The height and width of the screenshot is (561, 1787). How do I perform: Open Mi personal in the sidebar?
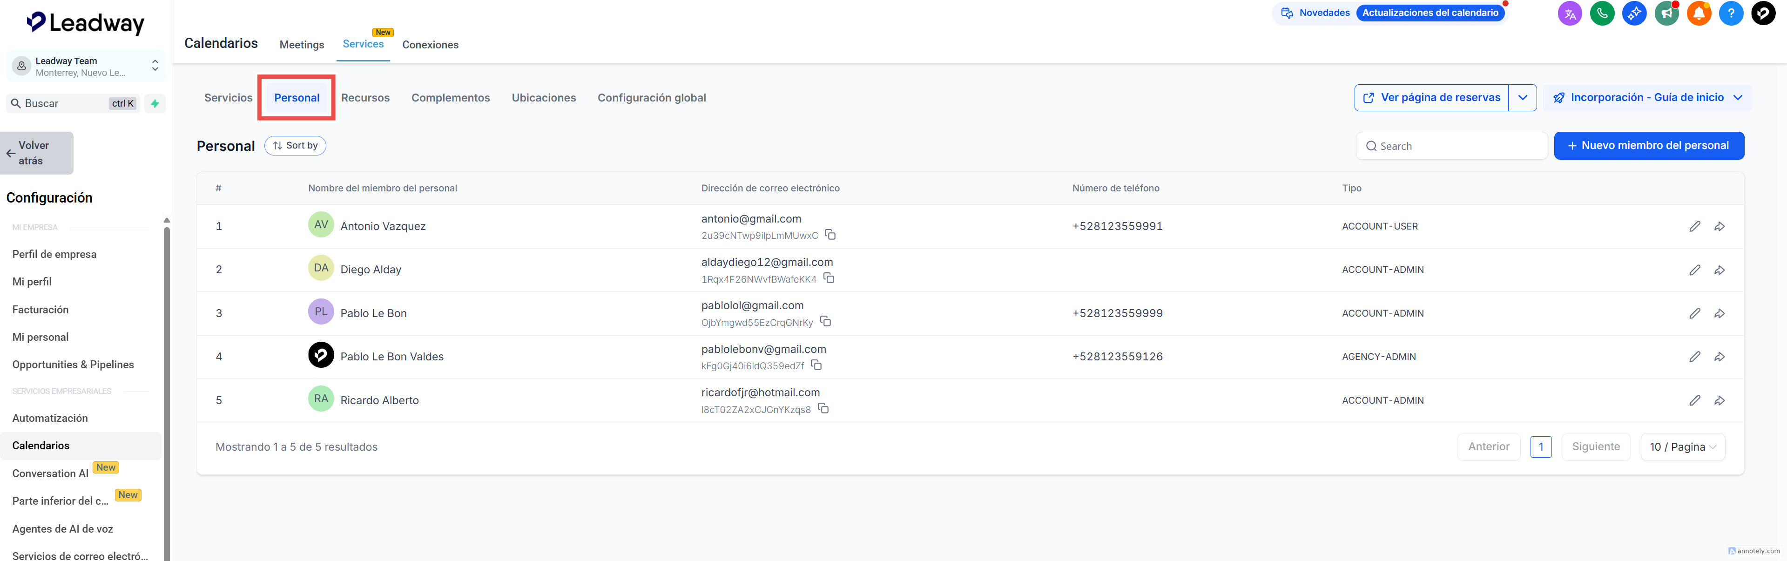tap(40, 337)
